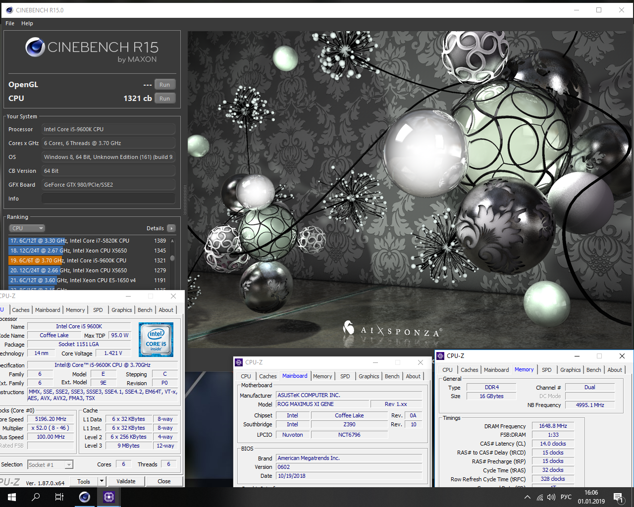This screenshot has height=507, width=634.
Task: Select Xeon E5-1650 v4 ranking row
Action: click(x=88, y=280)
